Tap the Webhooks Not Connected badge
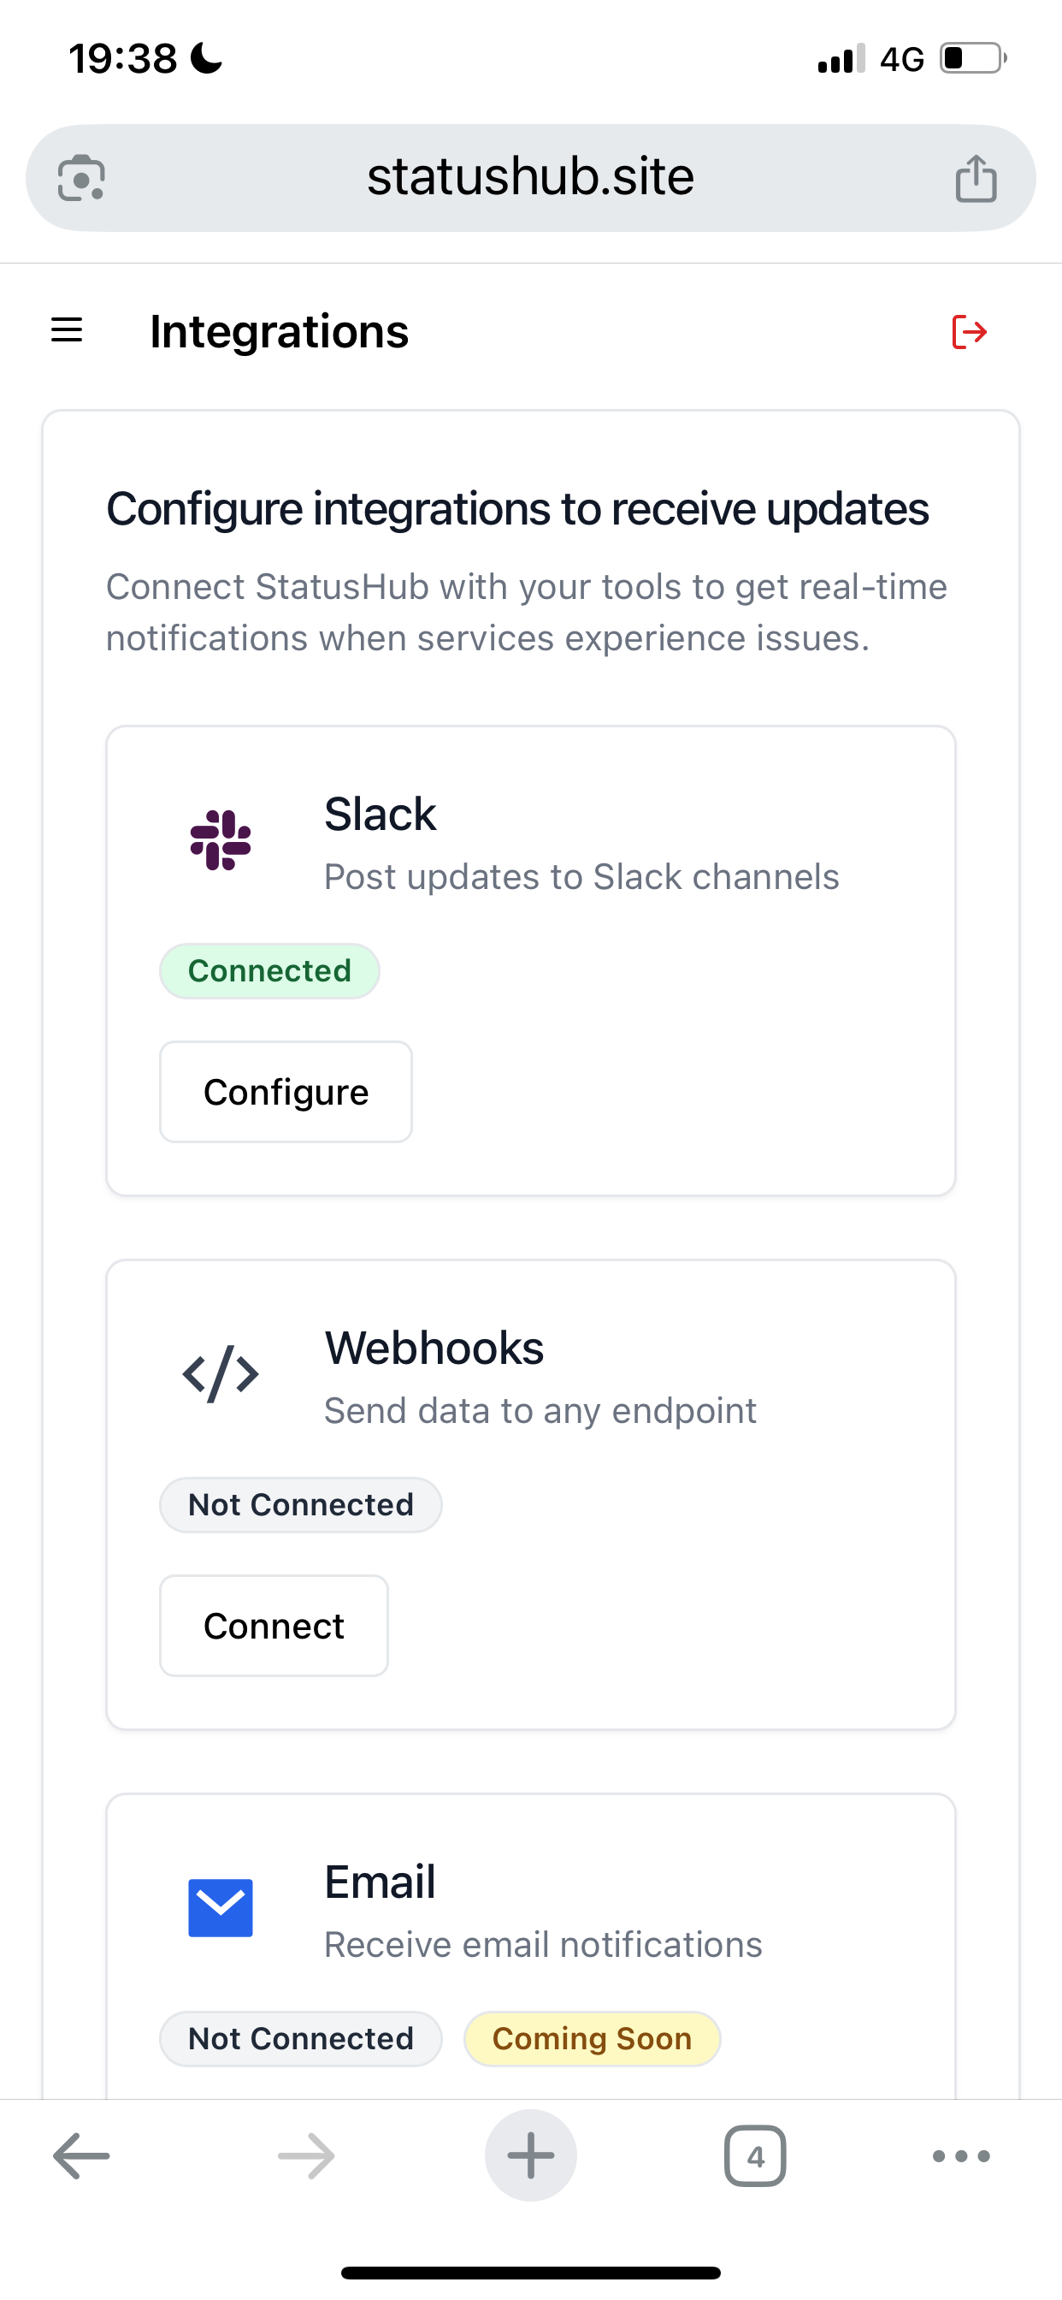The height and width of the screenshot is (2300, 1062). click(301, 1505)
